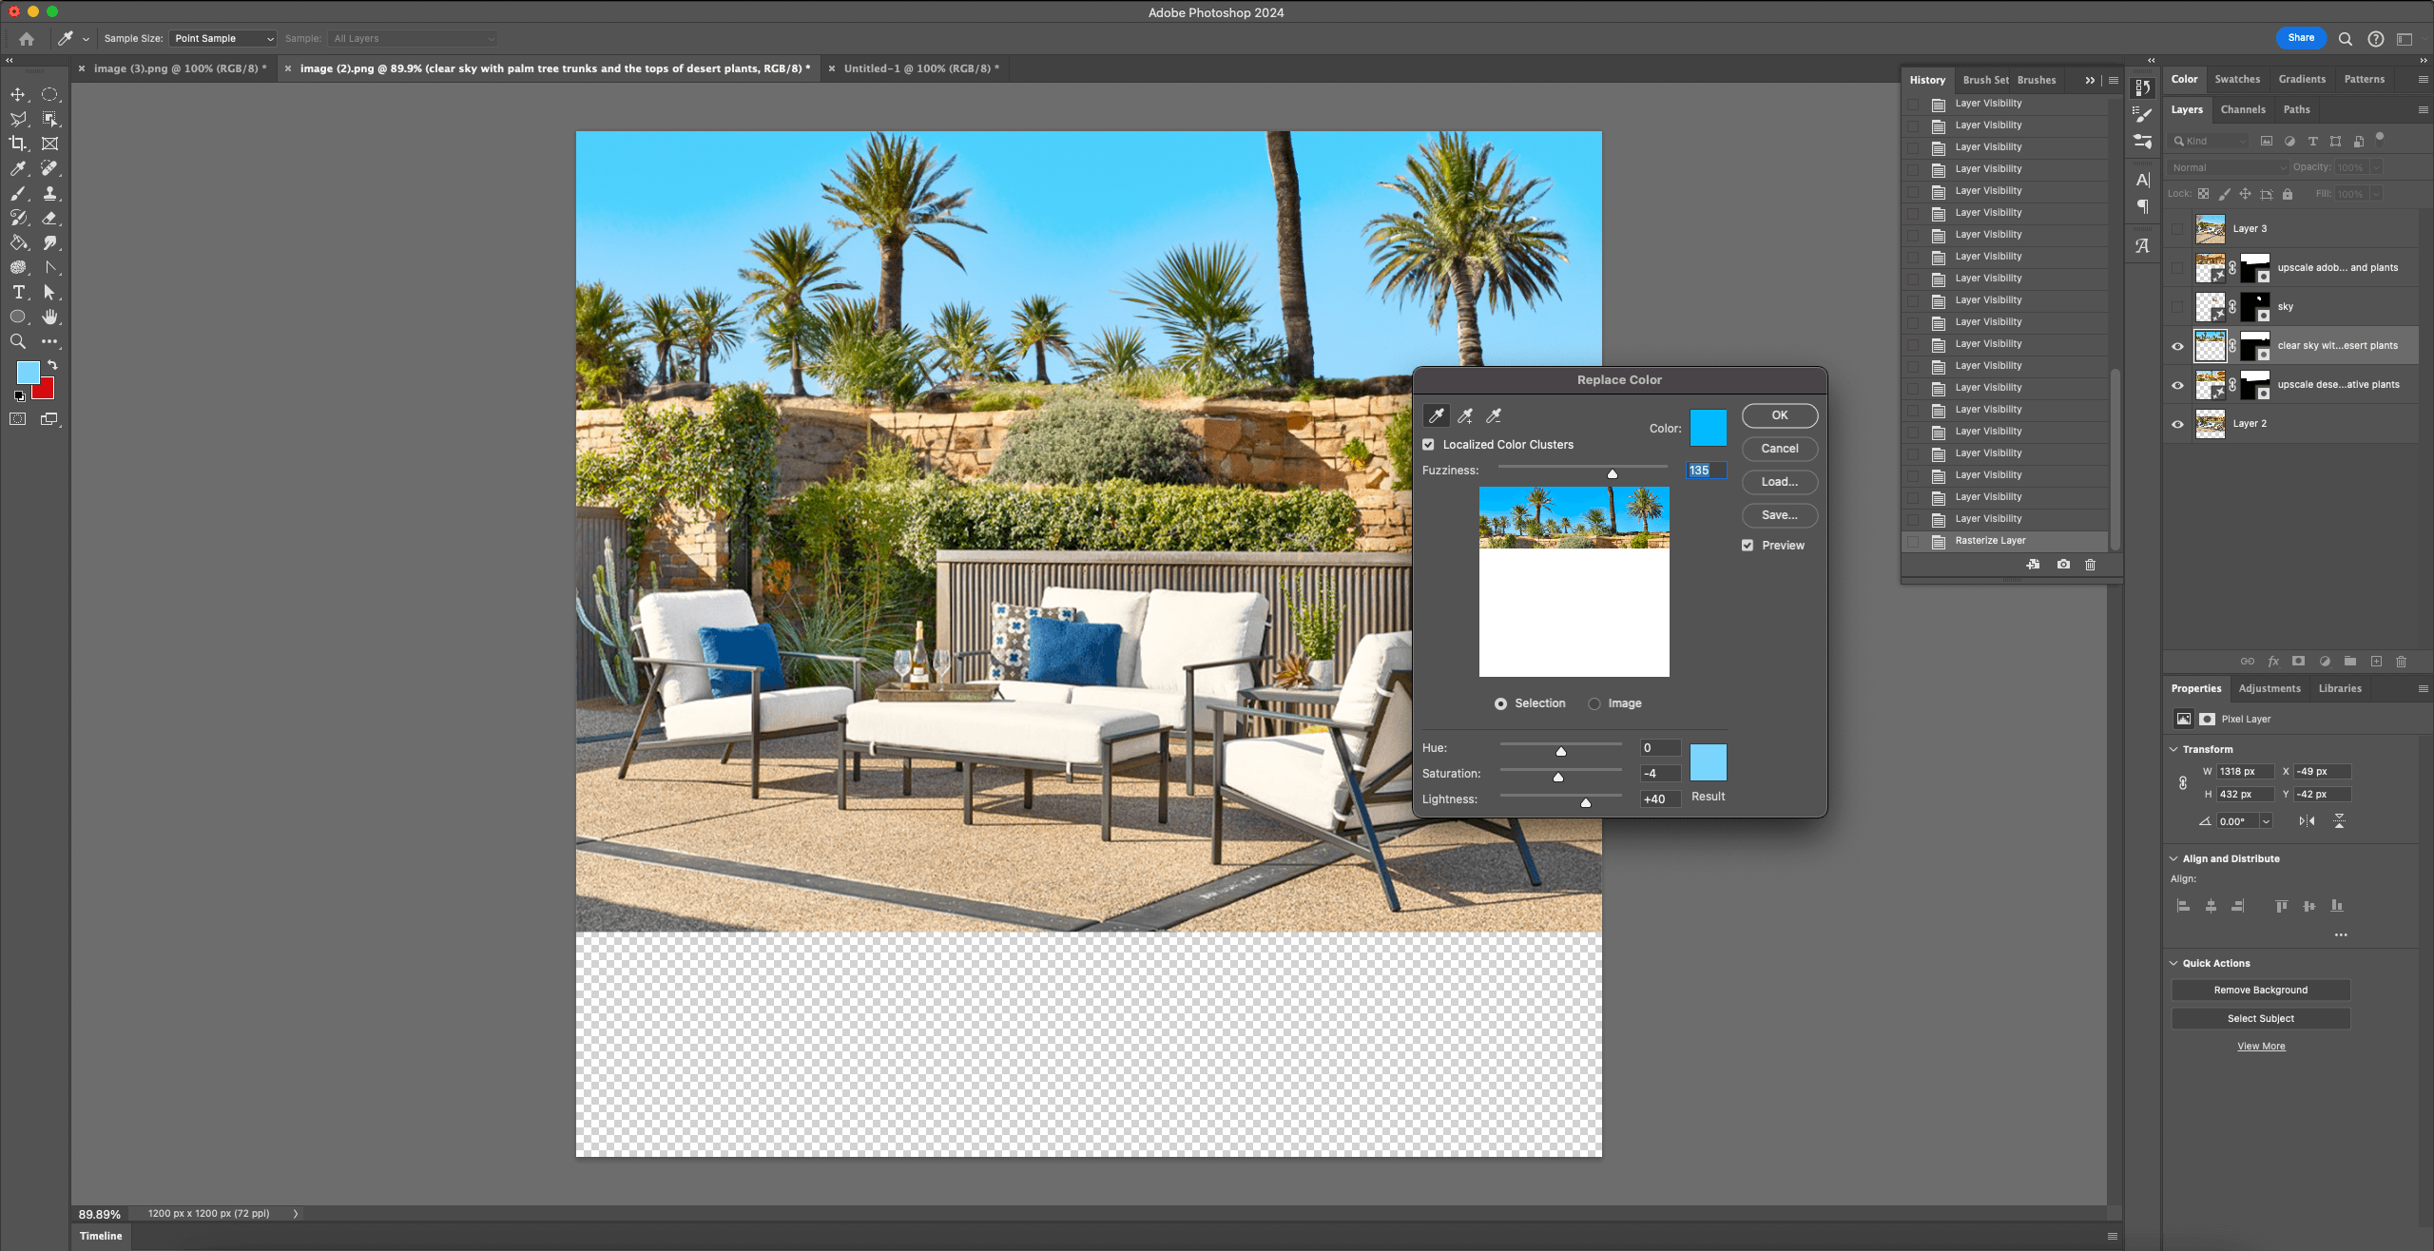This screenshot has height=1251, width=2434.
Task: Click Add to Sample eyedropper in dialog
Action: click(1465, 415)
